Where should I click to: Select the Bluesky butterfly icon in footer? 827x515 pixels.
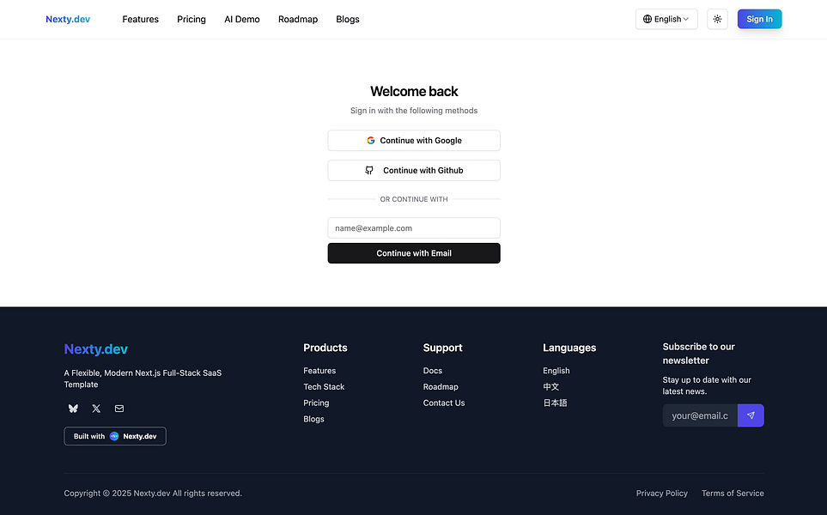pyautogui.click(x=72, y=409)
